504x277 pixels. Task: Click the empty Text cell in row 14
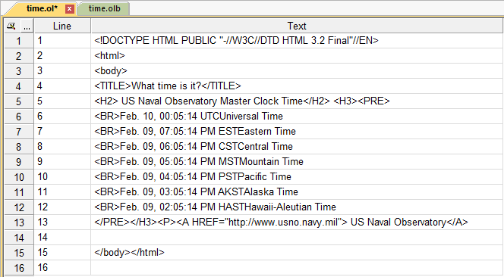(297, 238)
